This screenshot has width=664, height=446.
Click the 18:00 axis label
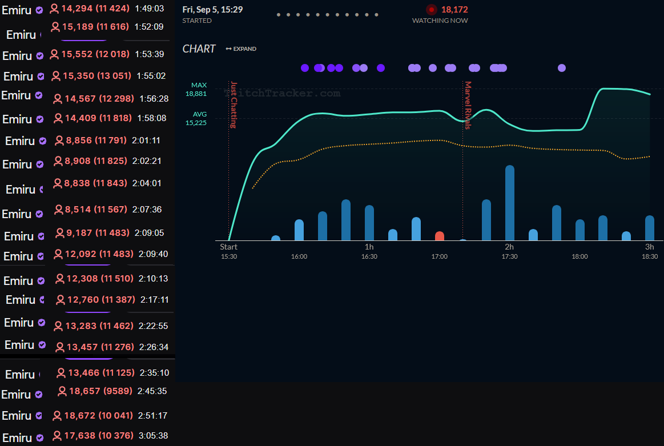(x=580, y=256)
